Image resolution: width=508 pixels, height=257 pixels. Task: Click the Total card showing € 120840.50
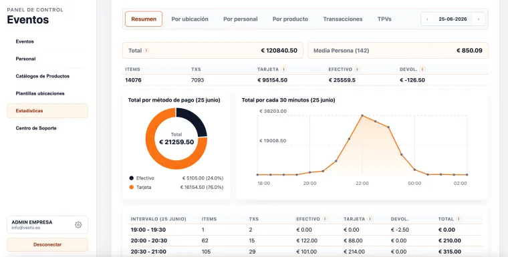[213, 51]
